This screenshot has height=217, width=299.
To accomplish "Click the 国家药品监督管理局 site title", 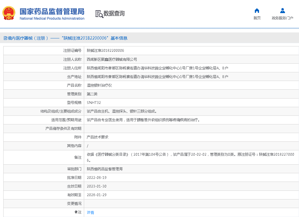I will click(x=52, y=12).
